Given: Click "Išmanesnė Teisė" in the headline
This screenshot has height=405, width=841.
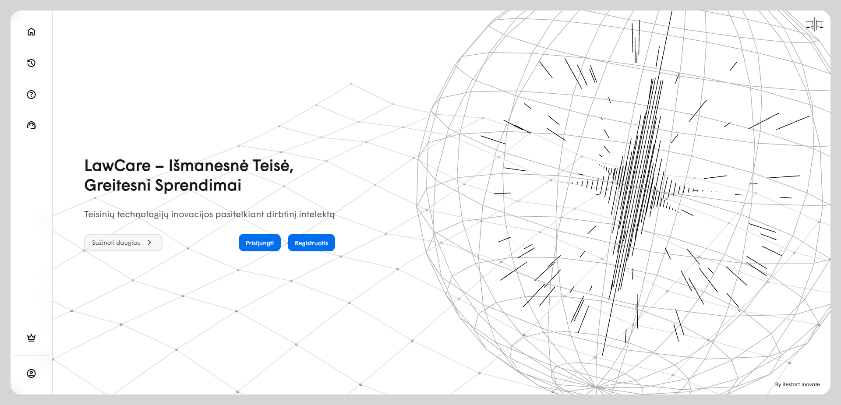Looking at the screenshot, I should pyautogui.click(x=231, y=166).
